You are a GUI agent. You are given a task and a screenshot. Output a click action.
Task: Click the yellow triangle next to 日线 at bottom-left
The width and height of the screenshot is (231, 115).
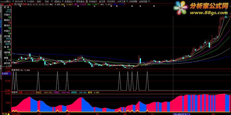click(x=9, y=114)
